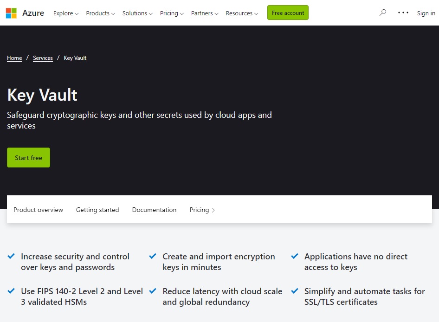The image size is (439, 322).
Task: Switch to the Getting started tab
Action: 97,210
